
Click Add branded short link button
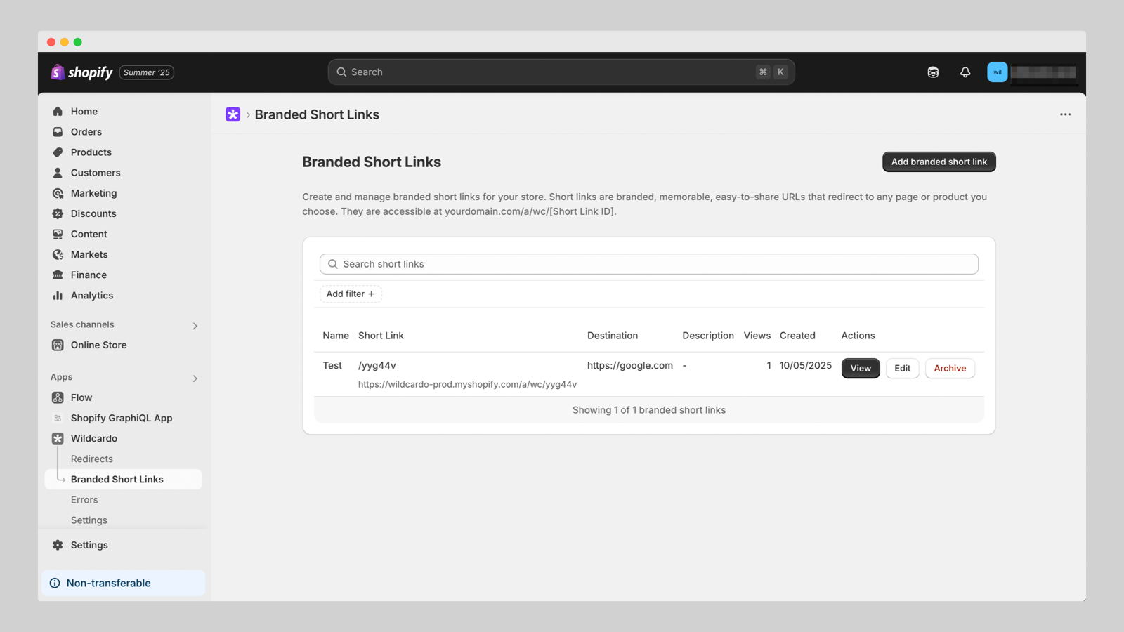point(939,162)
